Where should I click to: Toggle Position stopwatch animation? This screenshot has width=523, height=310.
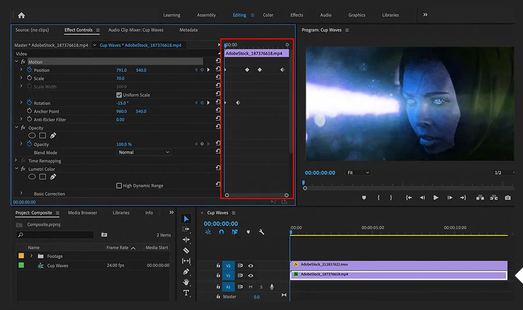[30, 70]
